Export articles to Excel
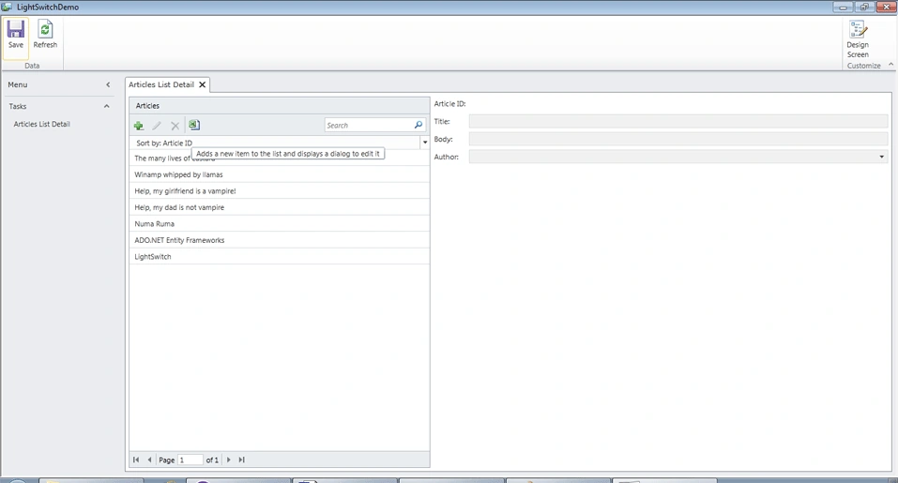The height and width of the screenshot is (483, 898). click(x=194, y=125)
